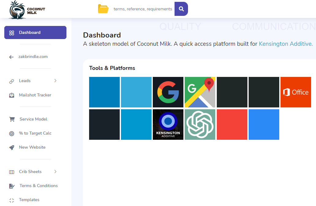This screenshot has height=206, width=316.
Task: Open the ChatGPT knot logo tile
Action: click(200, 125)
